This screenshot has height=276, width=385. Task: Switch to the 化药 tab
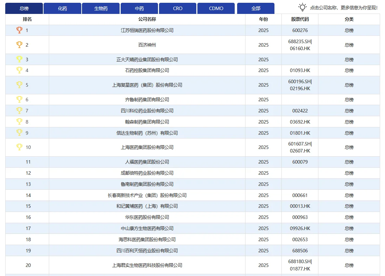tap(62, 8)
